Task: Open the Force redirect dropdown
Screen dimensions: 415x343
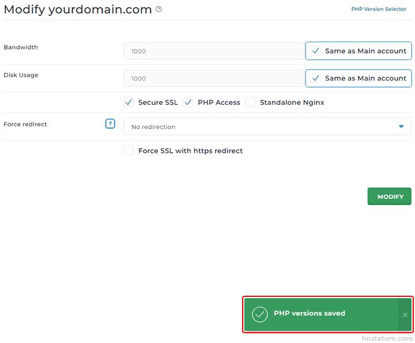Action: click(x=259, y=126)
